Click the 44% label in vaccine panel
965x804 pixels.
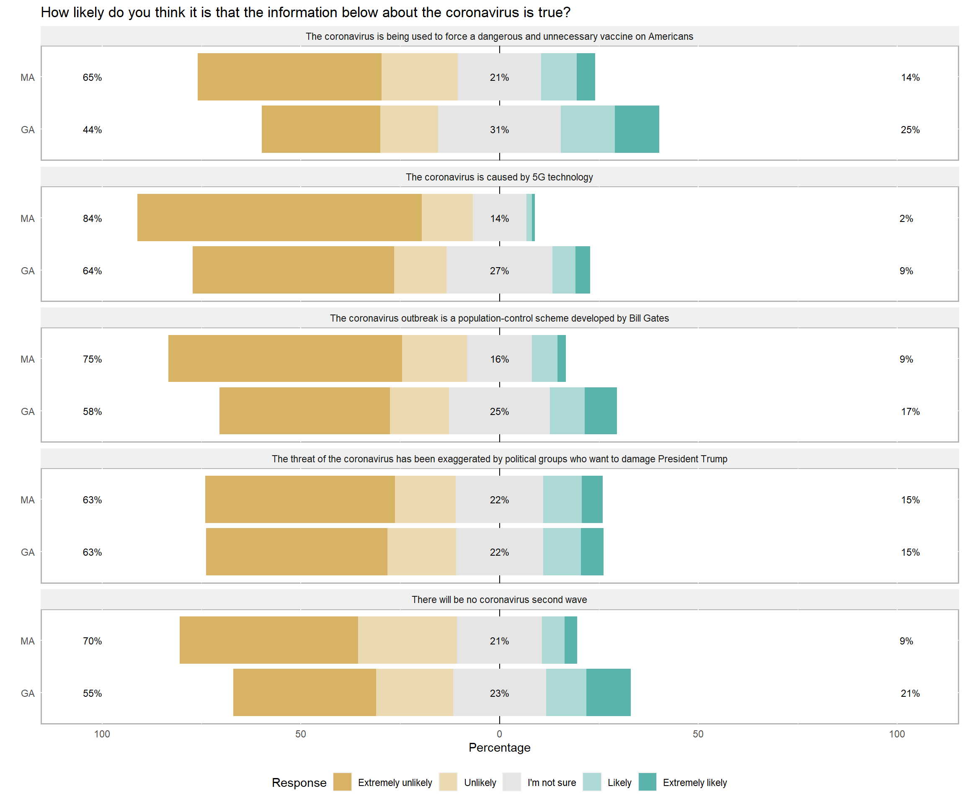93,130
